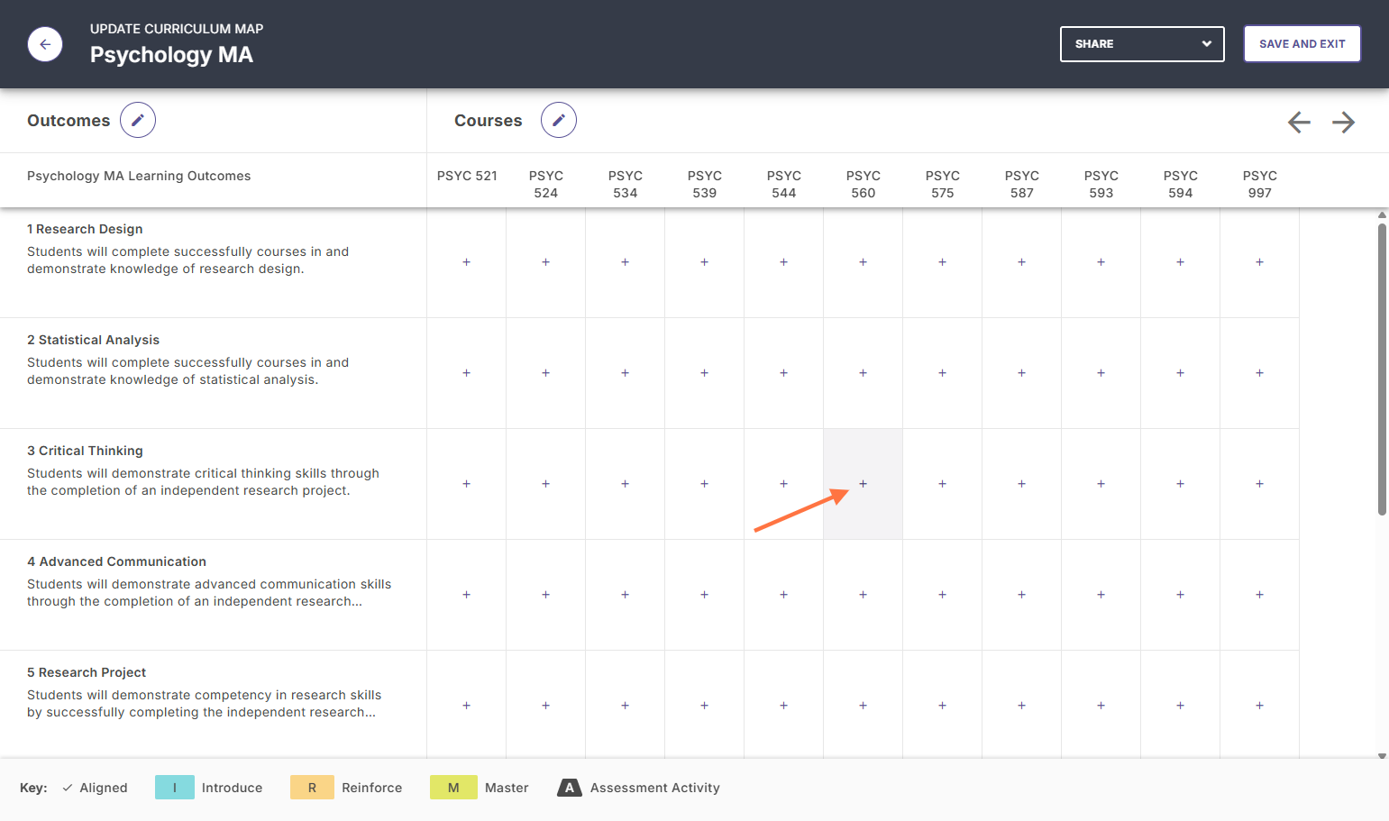Add alignment for Research Project in PSYC 539

pyautogui.click(x=705, y=706)
